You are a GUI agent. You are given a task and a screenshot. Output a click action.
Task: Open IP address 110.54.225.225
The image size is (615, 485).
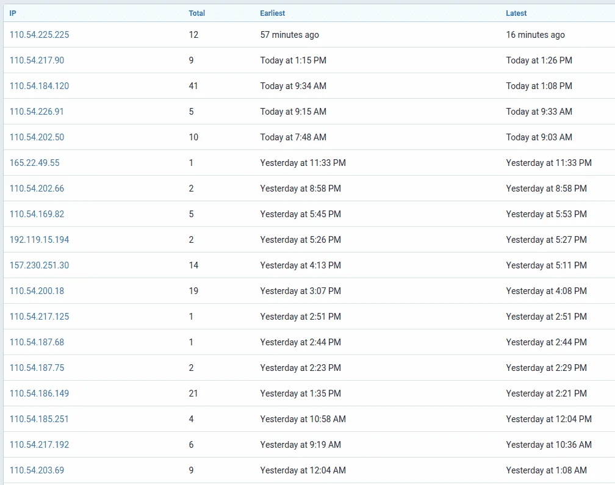pyautogui.click(x=39, y=35)
